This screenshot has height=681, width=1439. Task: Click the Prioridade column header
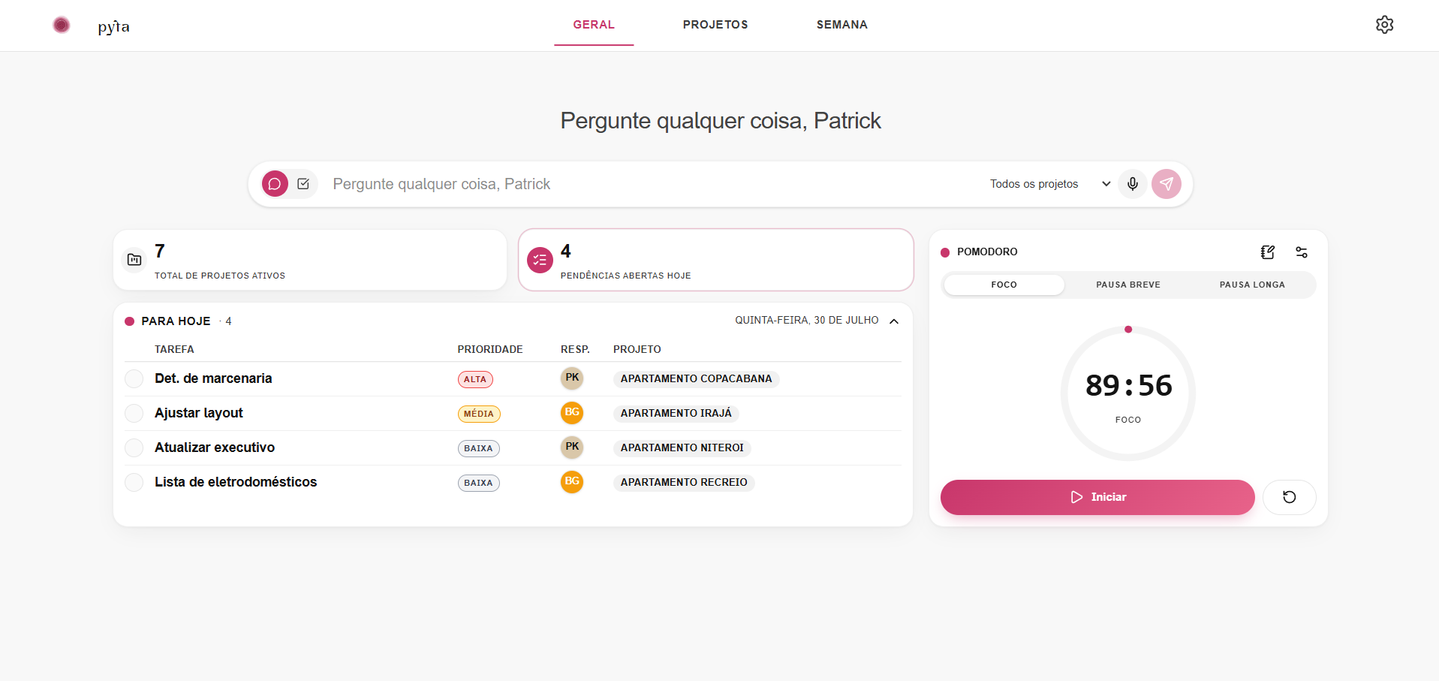pos(490,349)
